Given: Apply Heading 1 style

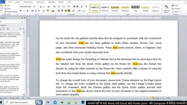Looking at the screenshot, I should pos(115,8).
